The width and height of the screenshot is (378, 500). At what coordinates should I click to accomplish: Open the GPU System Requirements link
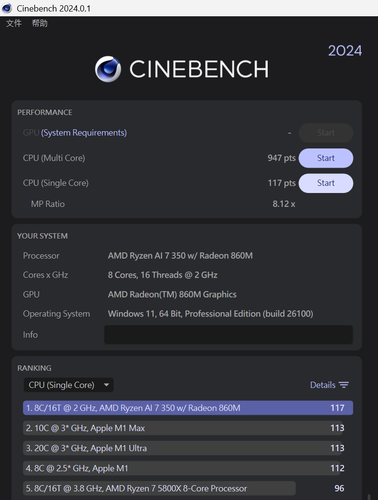pos(84,133)
